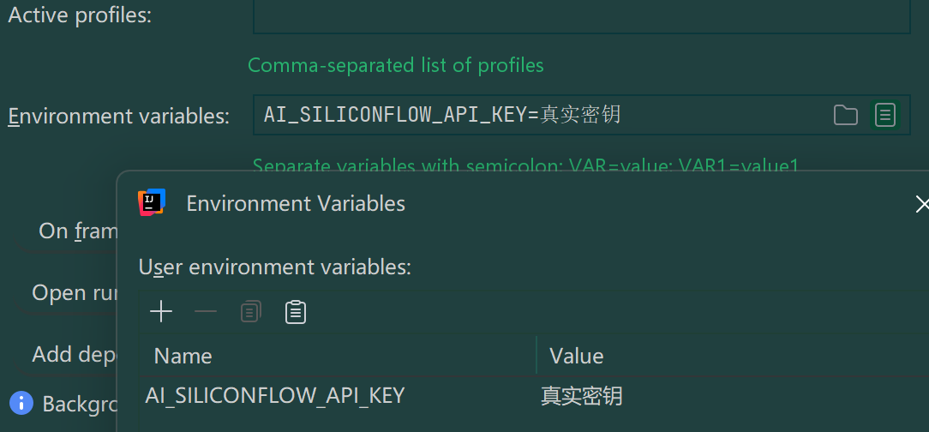Open the edit environment variables list icon

884,114
